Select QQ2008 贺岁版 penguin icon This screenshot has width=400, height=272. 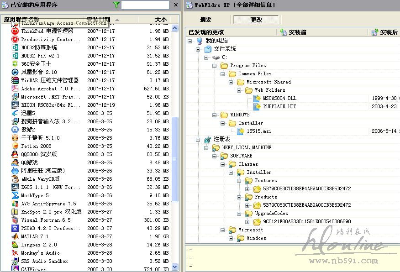[15, 154]
